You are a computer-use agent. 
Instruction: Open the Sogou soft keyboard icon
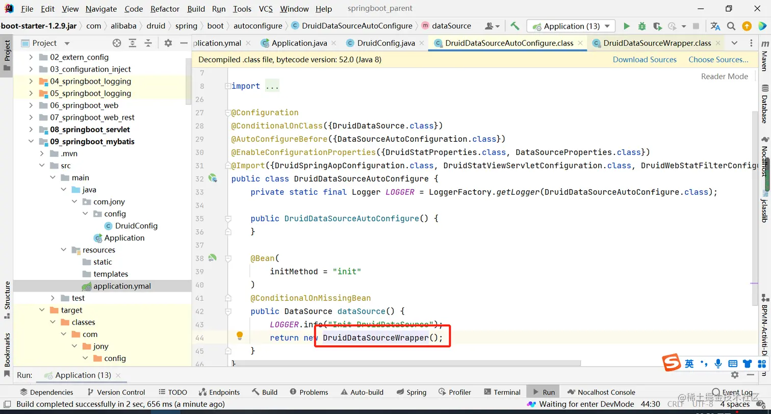pos(733,364)
